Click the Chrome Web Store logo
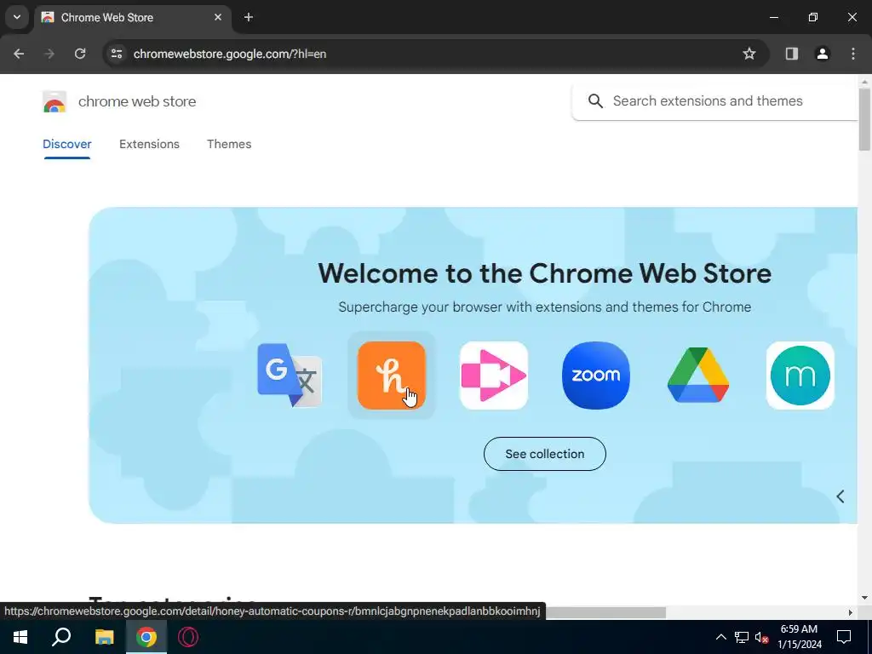The height and width of the screenshot is (654, 872). click(54, 102)
